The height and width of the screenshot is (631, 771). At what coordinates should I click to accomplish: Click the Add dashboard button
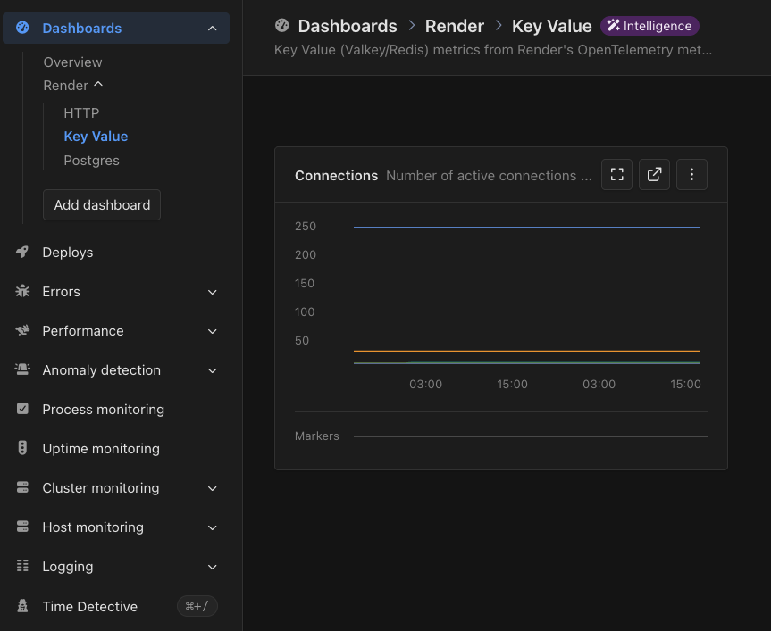102,204
